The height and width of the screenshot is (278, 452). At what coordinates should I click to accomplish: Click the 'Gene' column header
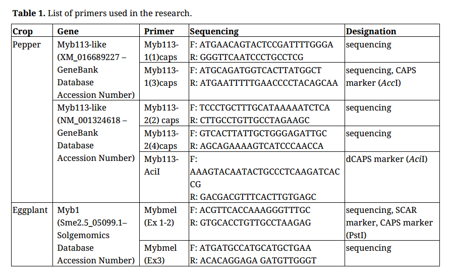pyautogui.click(x=68, y=31)
